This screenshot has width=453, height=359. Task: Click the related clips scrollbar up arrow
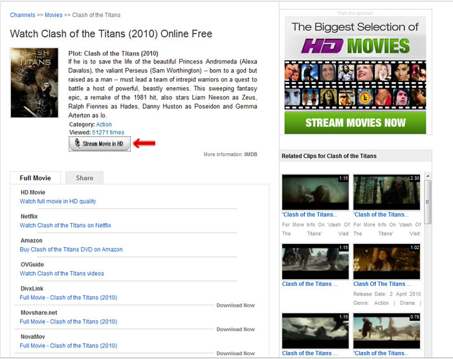pos(428,176)
